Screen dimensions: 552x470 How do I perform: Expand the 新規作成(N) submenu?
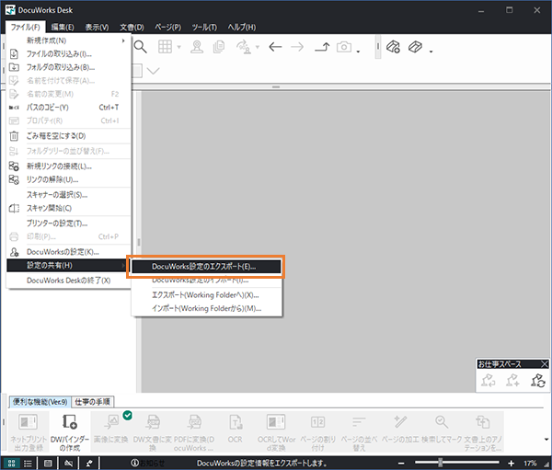(69, 40)
